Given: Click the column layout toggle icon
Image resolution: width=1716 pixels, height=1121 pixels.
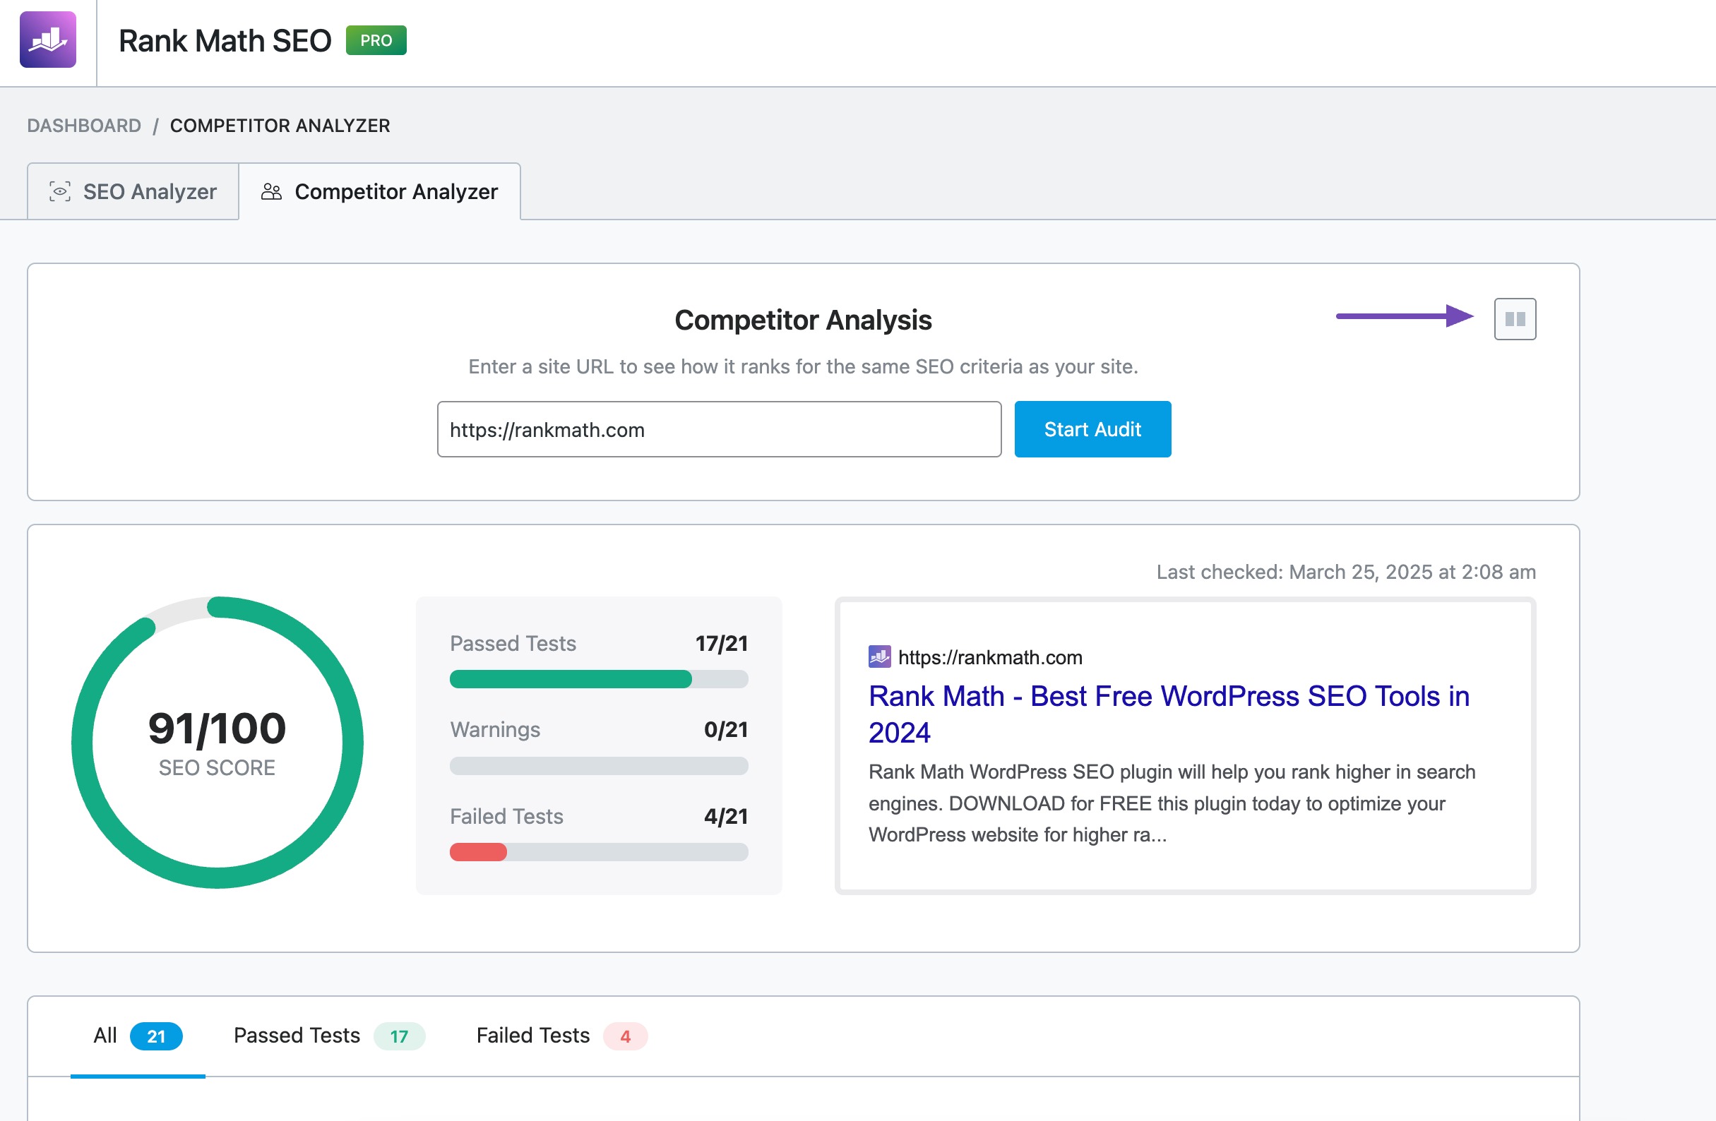Looking at the screenshot, I should point(1514,318).
